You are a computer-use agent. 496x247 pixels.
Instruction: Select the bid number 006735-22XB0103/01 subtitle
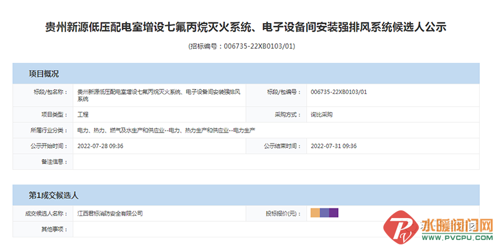tap(242, 46)
